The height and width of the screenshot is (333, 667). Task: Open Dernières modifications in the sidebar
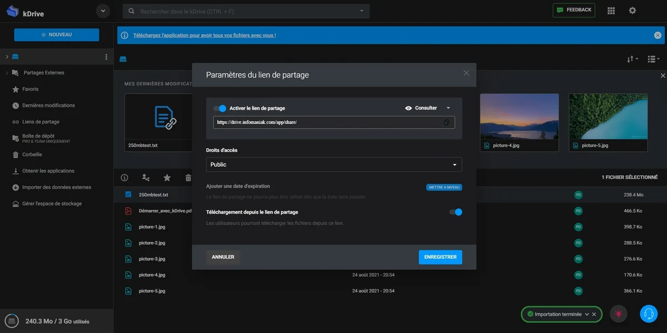(x=48, y=106)
